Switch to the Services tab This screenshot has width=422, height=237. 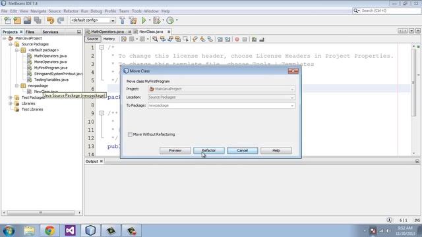50,32
